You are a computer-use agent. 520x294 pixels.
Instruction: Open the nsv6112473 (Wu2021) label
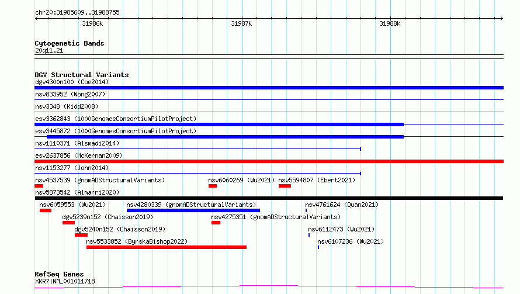pyautogui.click(x=341, y=229)
